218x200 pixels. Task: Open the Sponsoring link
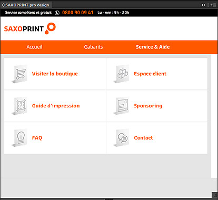(x=148, y=106)
